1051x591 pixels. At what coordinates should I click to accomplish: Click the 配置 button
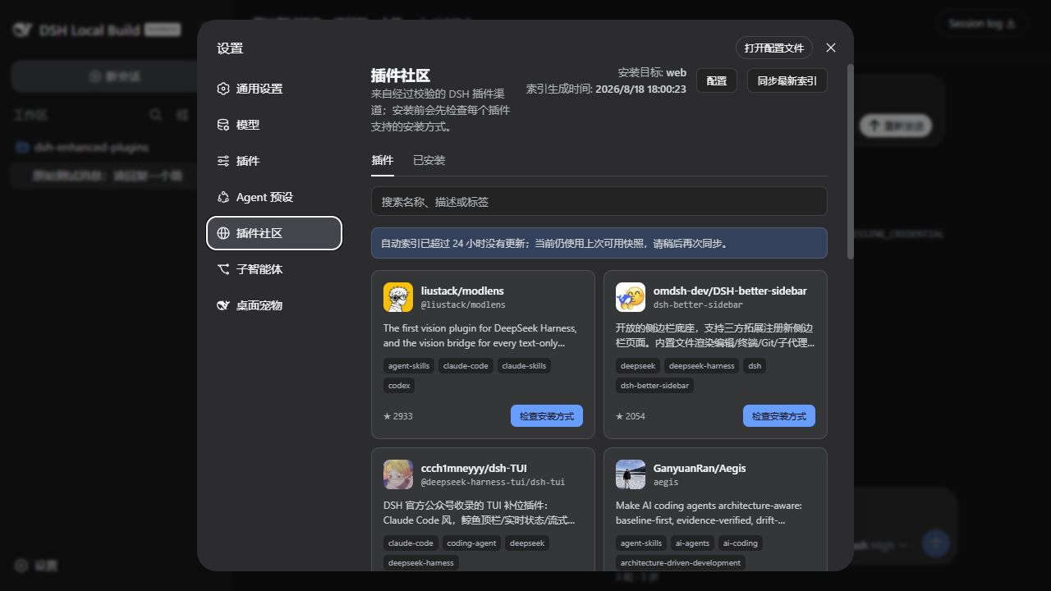click(x=717, y=80)
